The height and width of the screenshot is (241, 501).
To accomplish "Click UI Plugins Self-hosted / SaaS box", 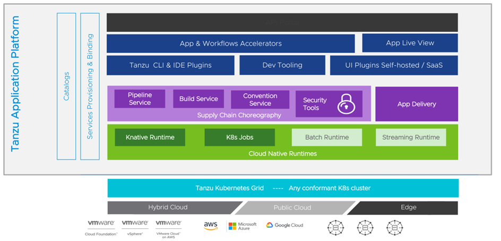I will pyautogui.click(x=394, y=65).
